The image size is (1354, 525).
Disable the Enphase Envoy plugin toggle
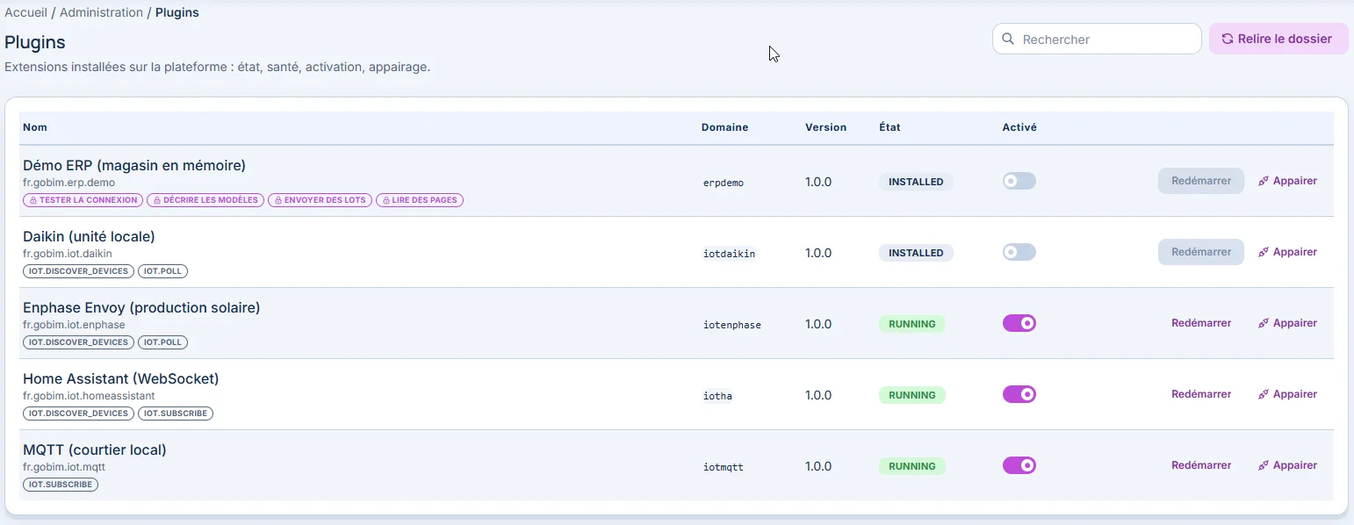click(x=1019, y=323)
